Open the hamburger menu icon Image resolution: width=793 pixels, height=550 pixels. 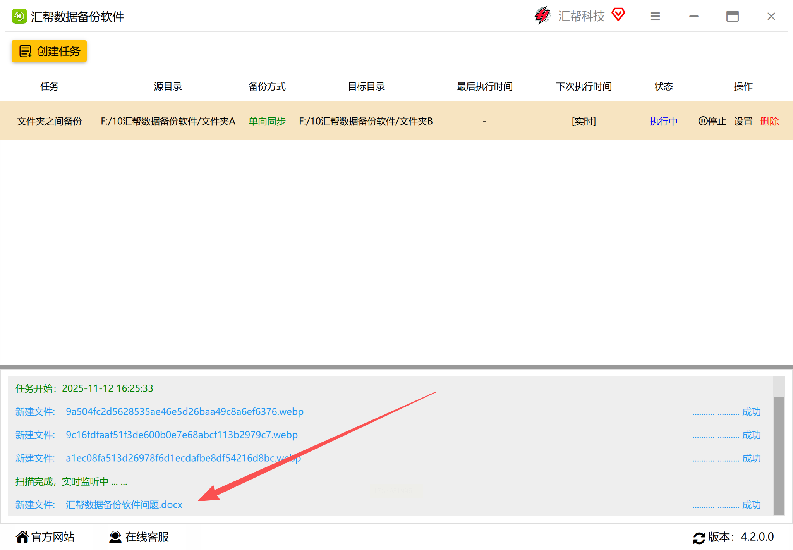[x=655, y=16]
